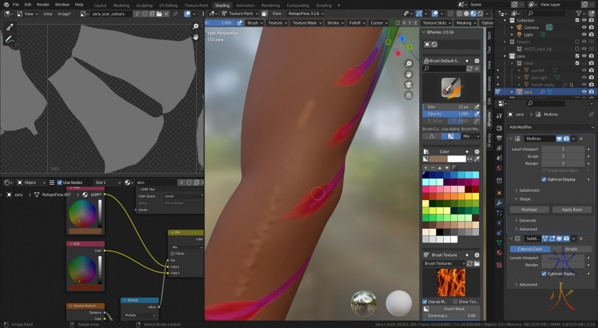Select the rendered viewport shading sphere
The image size is (598, 328).
click(x=480, y=13)
